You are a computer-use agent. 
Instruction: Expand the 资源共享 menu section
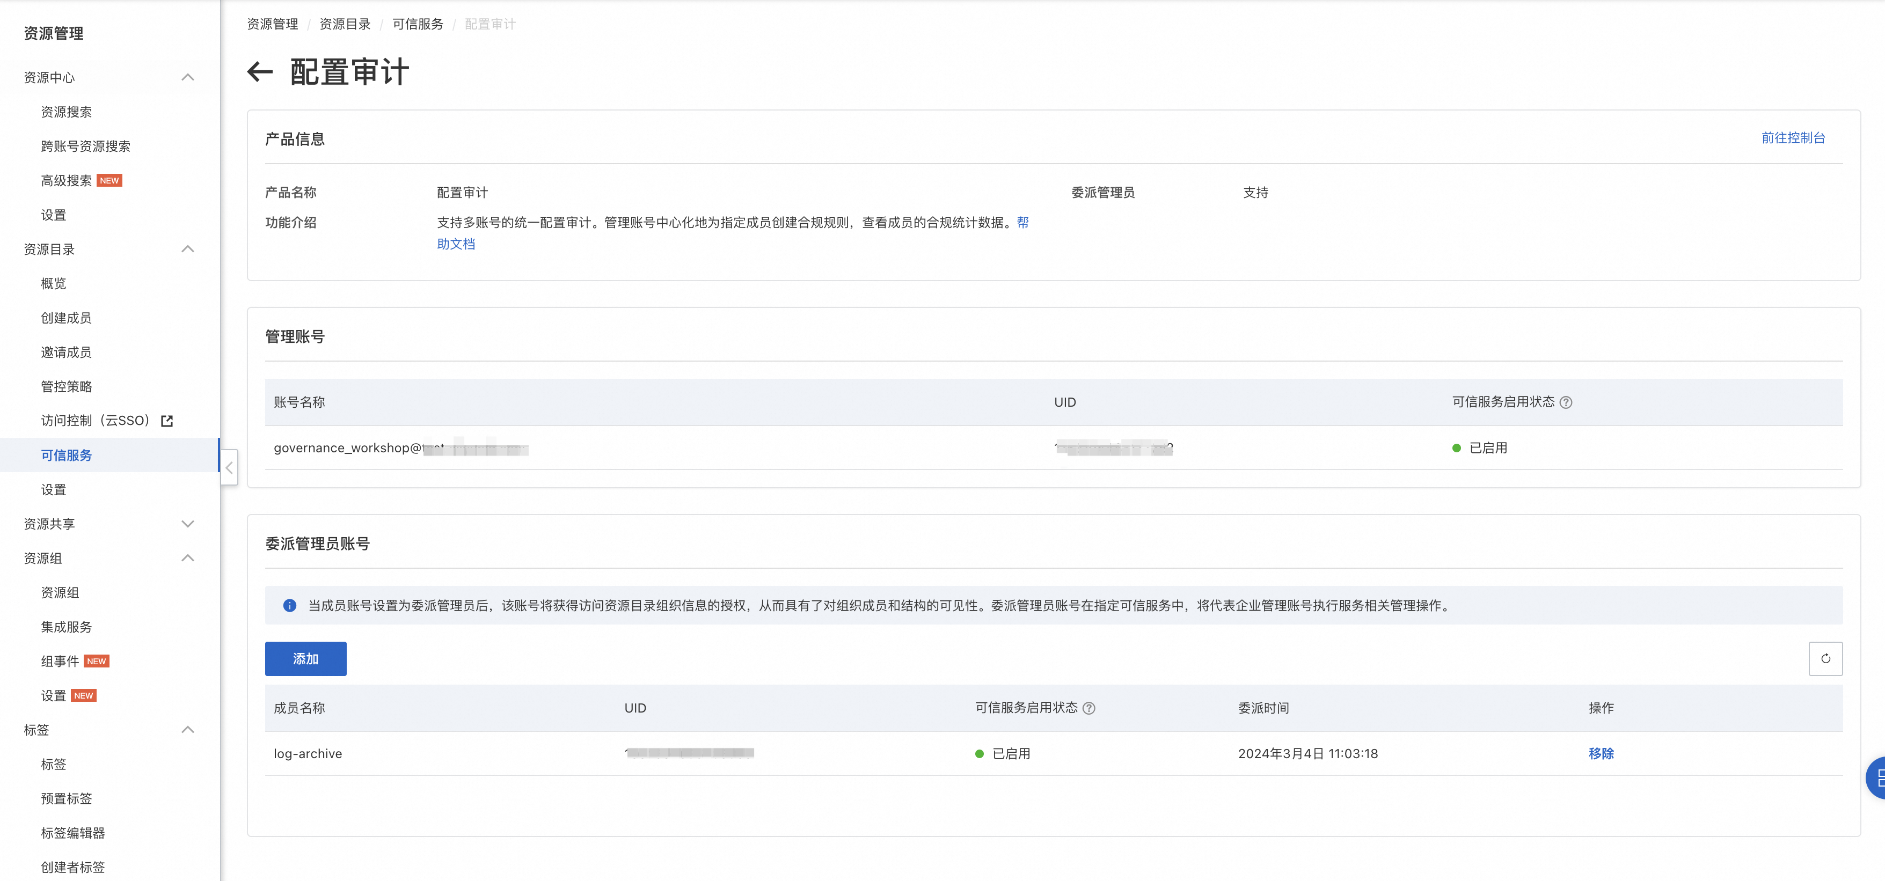pyautogui.click(x=187, y=524)
